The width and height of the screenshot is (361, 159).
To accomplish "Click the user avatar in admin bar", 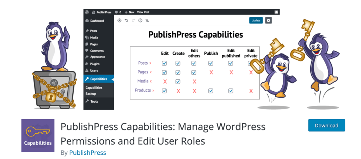I will point(276,12).
